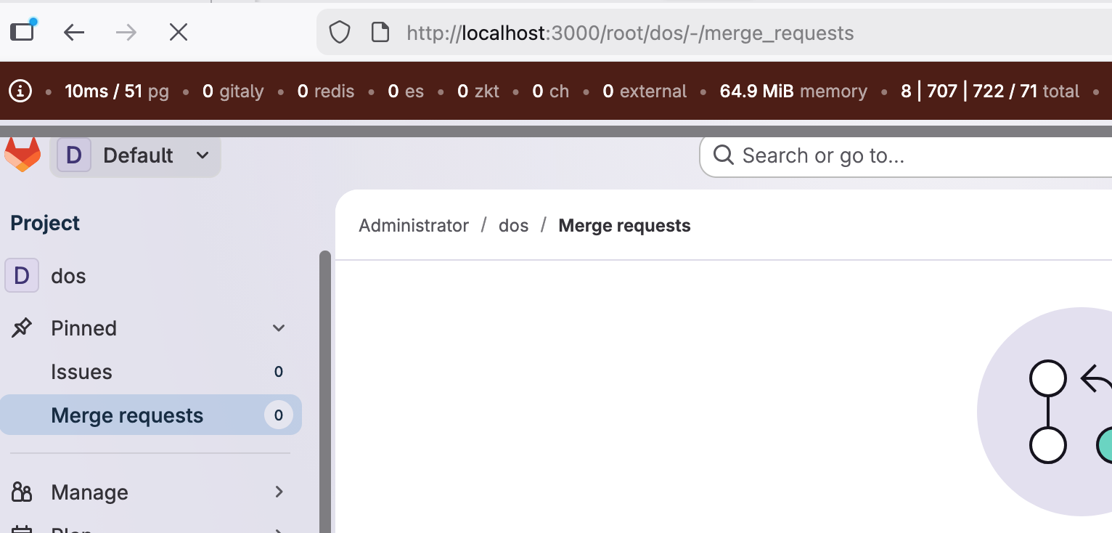The image size is (1112, 533).
Task: Click the Manage users icon
Action: point(22,492)
